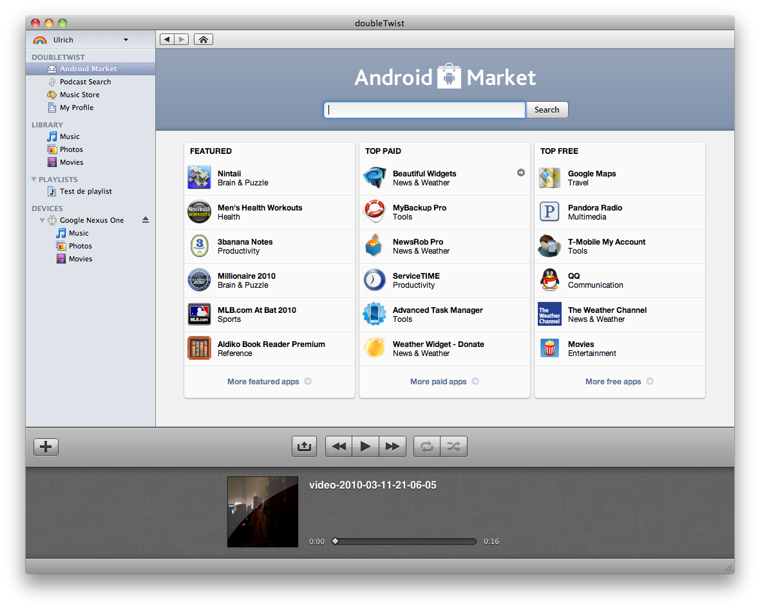Collapse the Google Nexus One device tree
Image resolution: width=760 pixels, height=609 pixels.
click(42, 220)
